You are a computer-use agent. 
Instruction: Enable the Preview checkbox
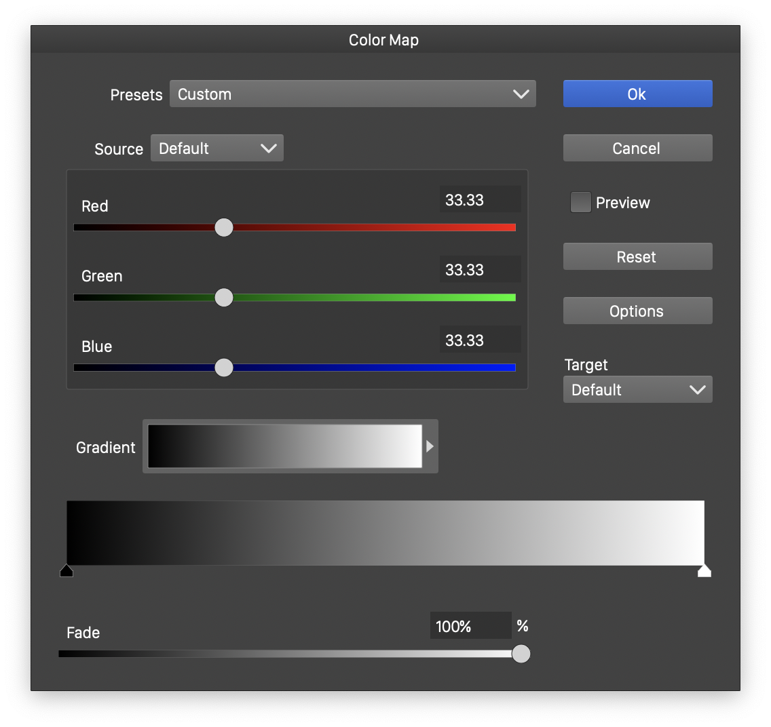(x=580, y=202)
